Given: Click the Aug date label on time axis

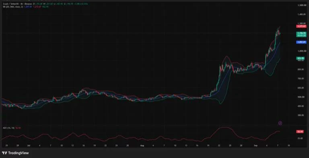Looking at the screenshot, I should 142,146.
